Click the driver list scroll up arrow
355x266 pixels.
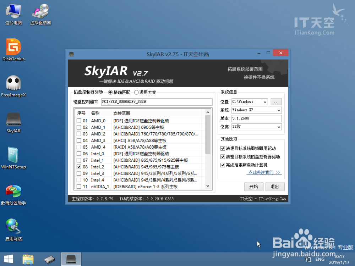pos(208,112)
